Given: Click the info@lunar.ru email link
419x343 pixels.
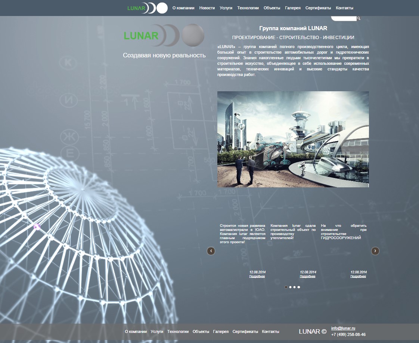Looking at the screenshot, I should click(343, 328).
